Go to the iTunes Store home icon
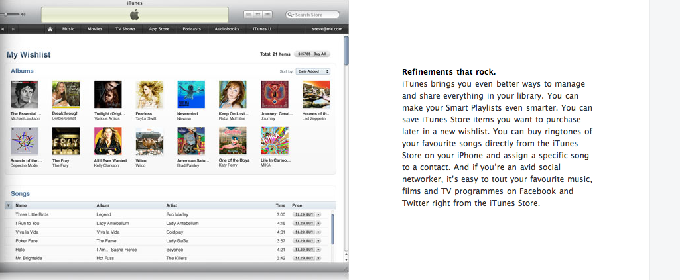Image resolution: width=680 pixels, height=280 pixels. pyautogui.click(x=50, y=29)
